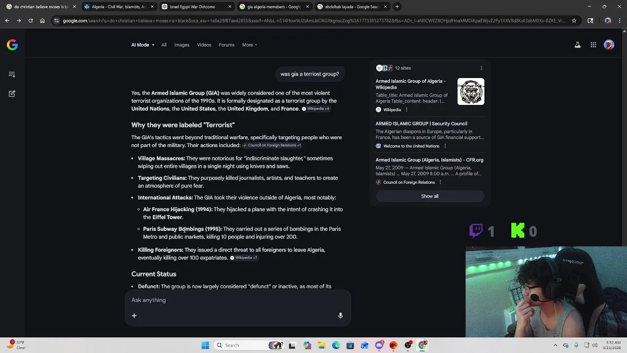
Task: Click the Ask anything input field
Action: click(238, 300)
